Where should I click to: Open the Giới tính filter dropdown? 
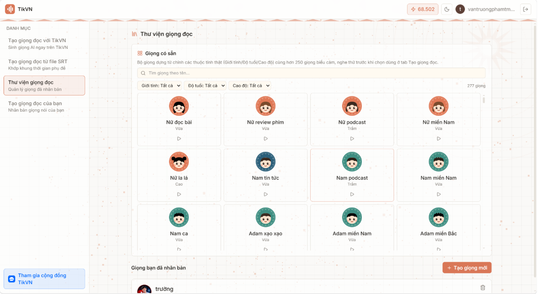click(160, 86)
